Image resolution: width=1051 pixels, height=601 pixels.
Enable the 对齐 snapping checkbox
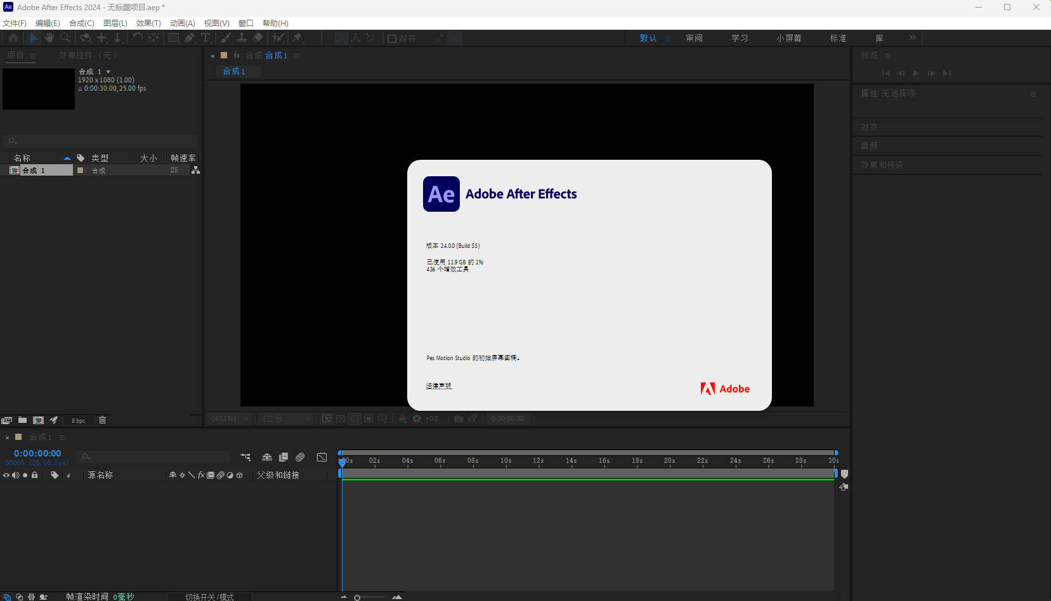[391, 38]
